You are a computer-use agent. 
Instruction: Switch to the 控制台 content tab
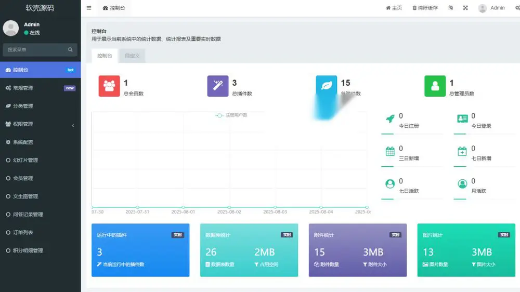tap(105, 56)
